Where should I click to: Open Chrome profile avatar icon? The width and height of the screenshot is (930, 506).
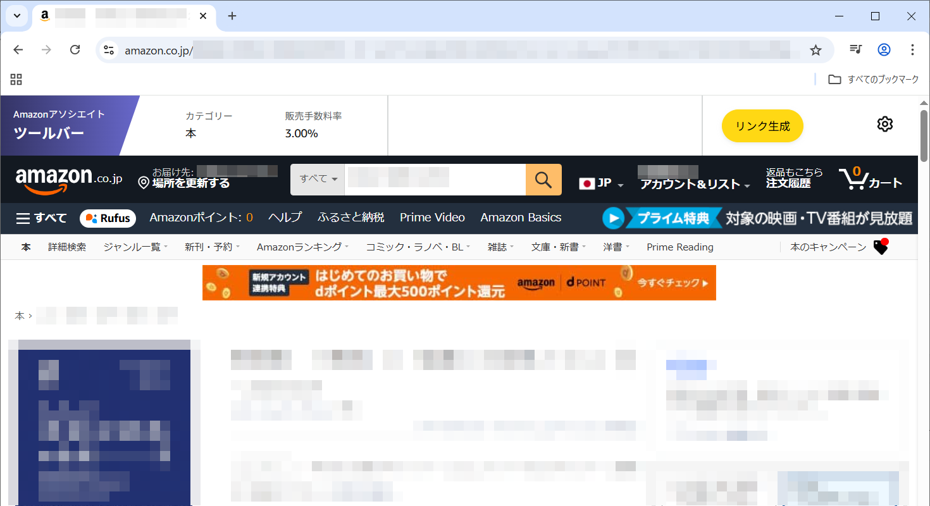point(884,50)
